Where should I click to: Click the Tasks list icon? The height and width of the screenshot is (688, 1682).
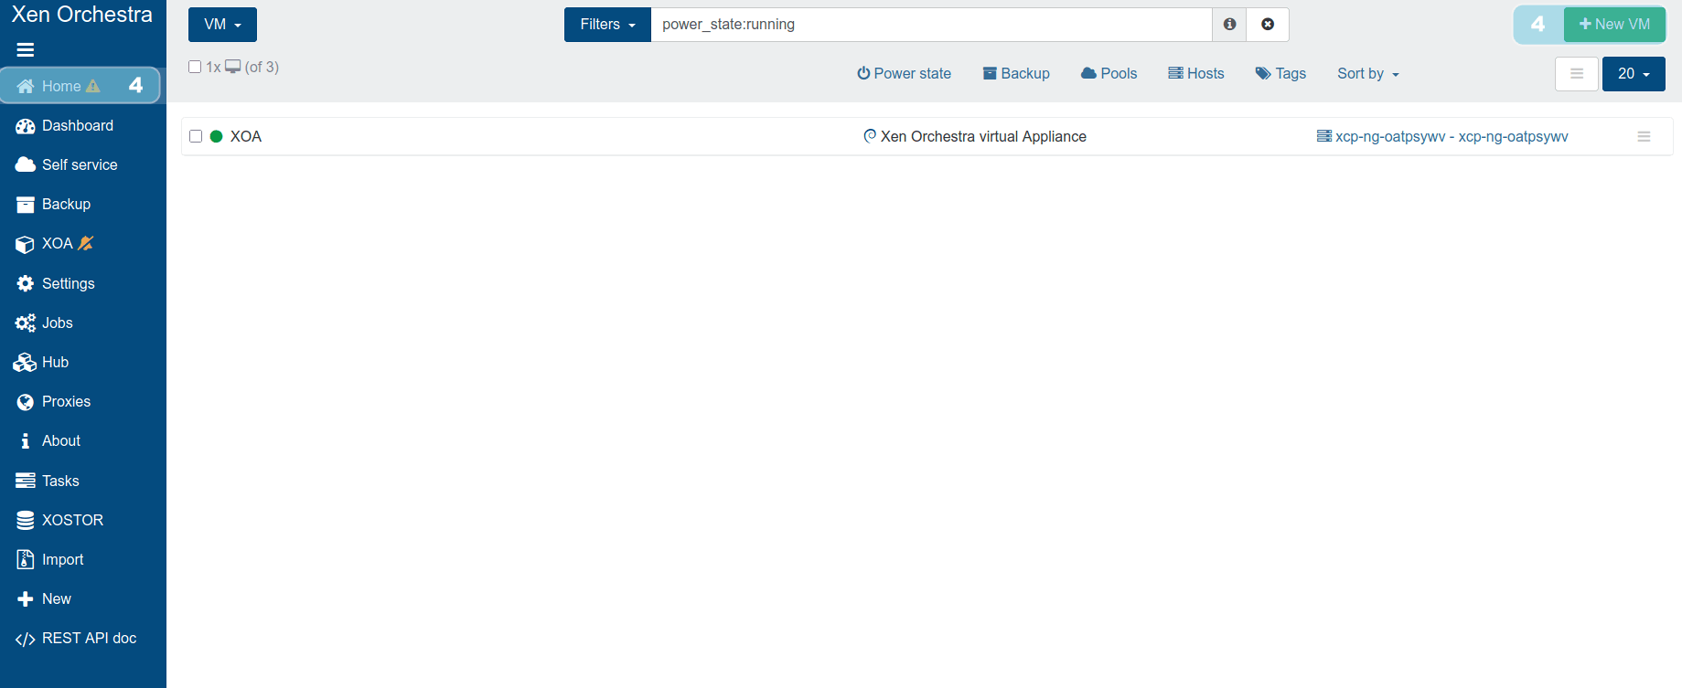[26, 481]
